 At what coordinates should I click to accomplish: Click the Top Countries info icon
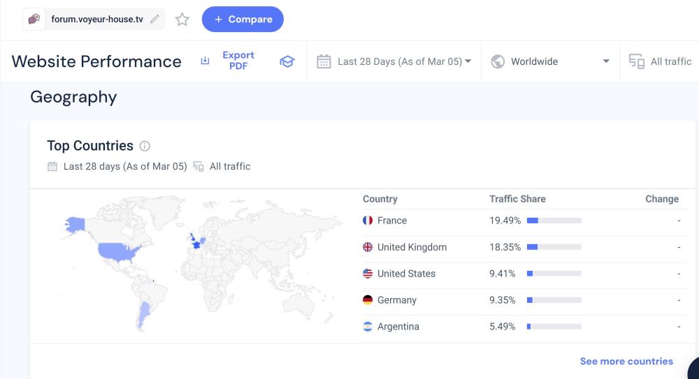pos(145,146)
